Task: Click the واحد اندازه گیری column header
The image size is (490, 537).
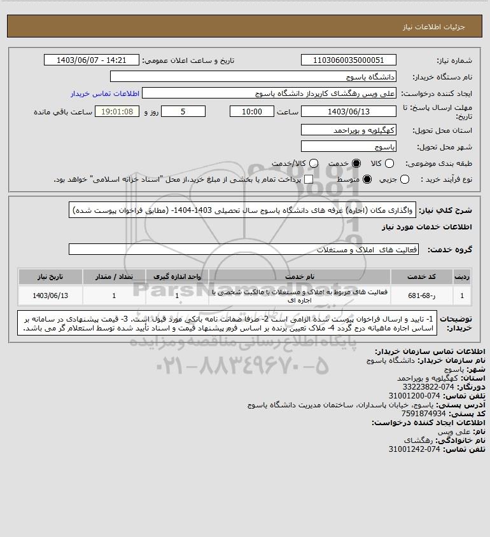Action: point(177,276)
